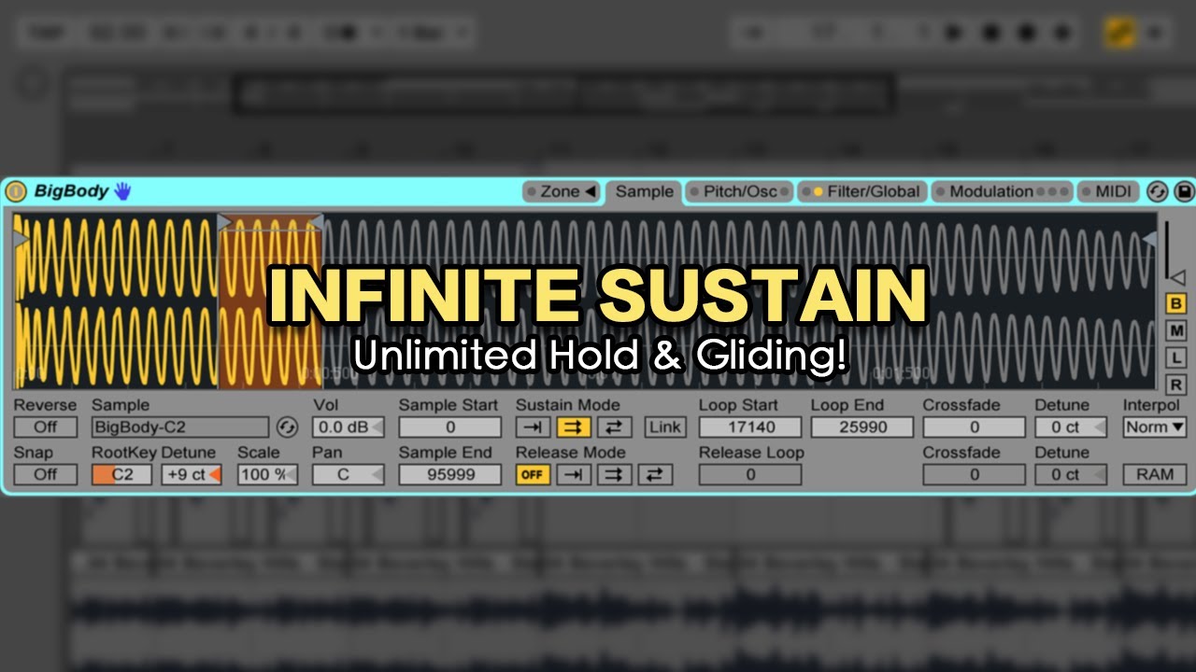Select Sustain Mode loop-forward icon

coord(574,427)
